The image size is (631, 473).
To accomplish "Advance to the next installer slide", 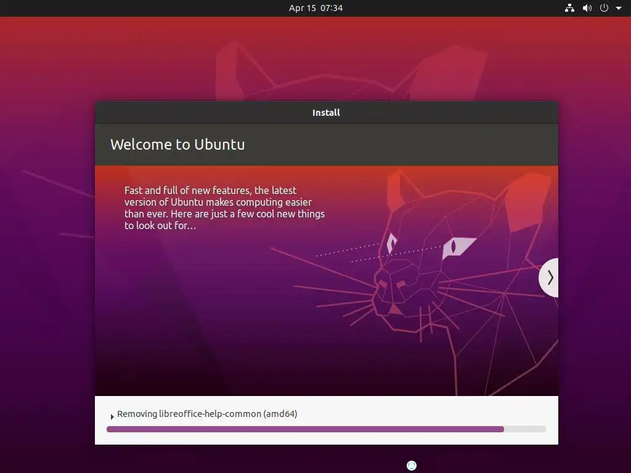I will pyautogui.click(x=549, y=278).
